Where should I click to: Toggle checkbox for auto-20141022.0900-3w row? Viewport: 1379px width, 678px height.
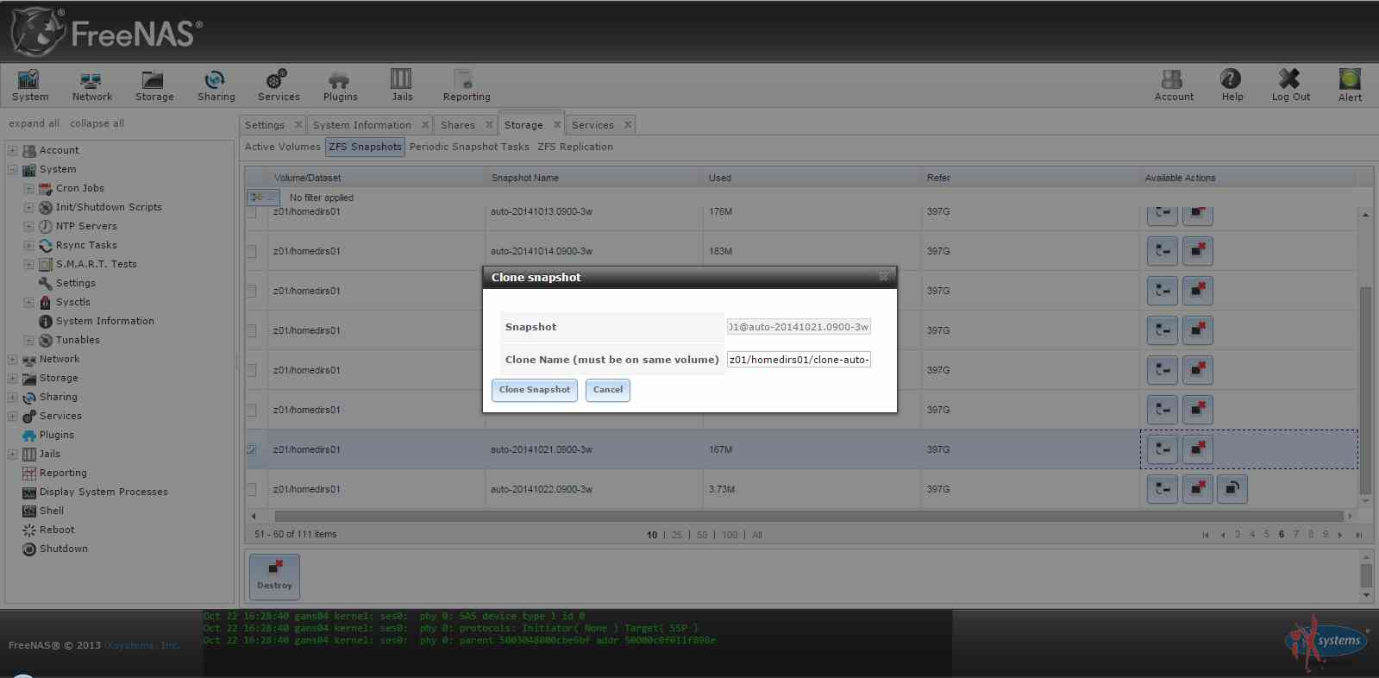[x=251, y=489]
